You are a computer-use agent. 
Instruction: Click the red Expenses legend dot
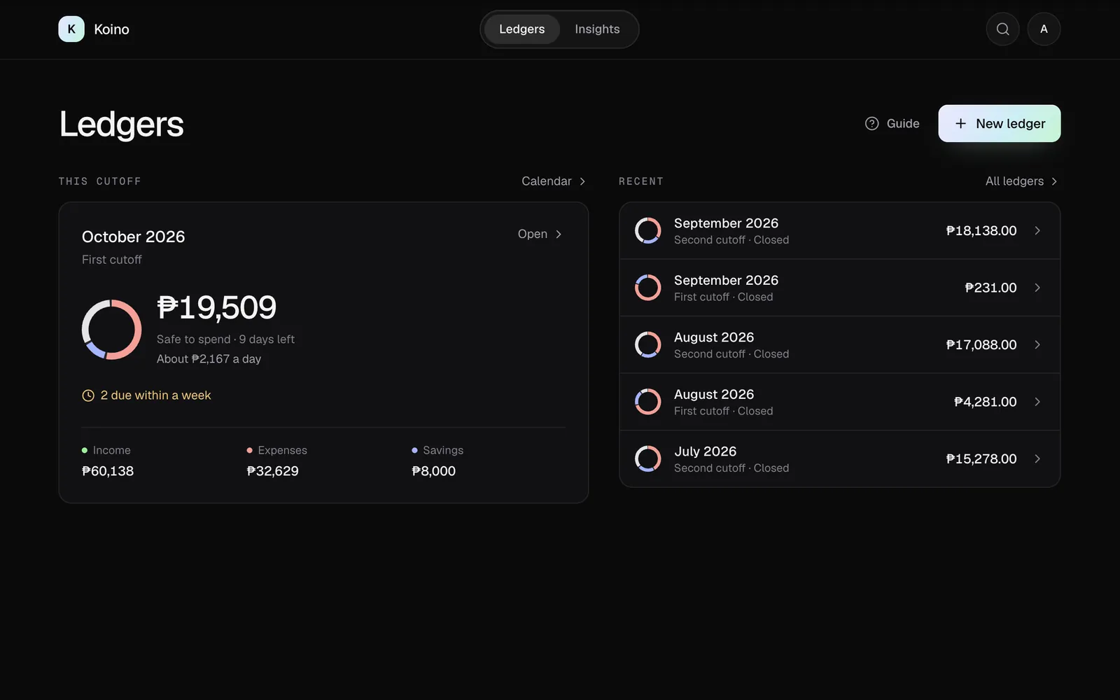click(249, 450)
